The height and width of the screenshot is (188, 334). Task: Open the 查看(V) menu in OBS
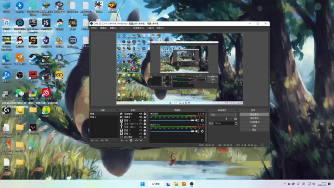click(113, 28)
